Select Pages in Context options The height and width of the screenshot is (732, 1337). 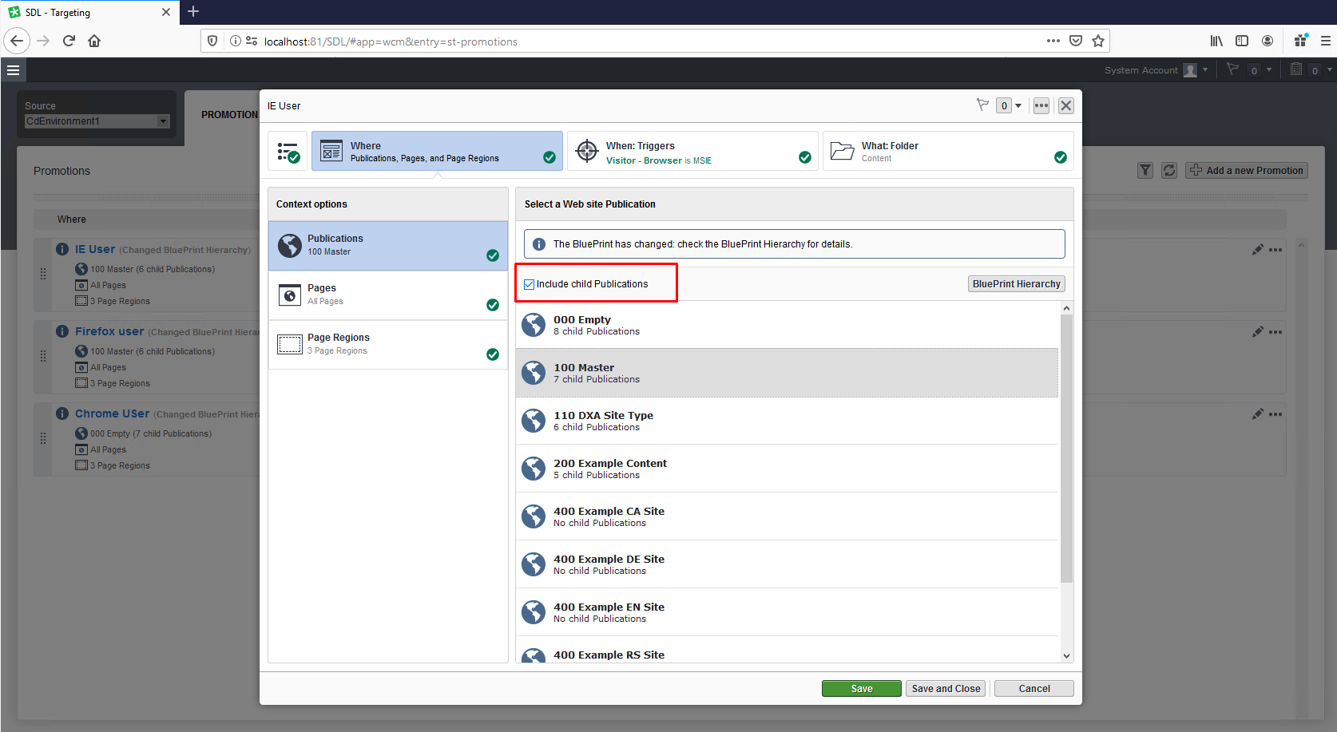[388, 295]
